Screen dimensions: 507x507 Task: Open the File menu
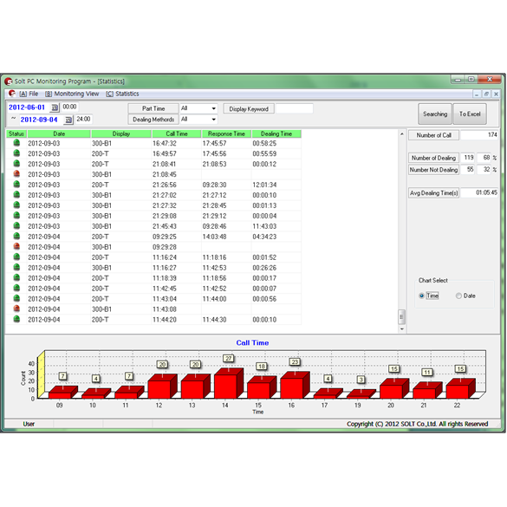point(29,94)
